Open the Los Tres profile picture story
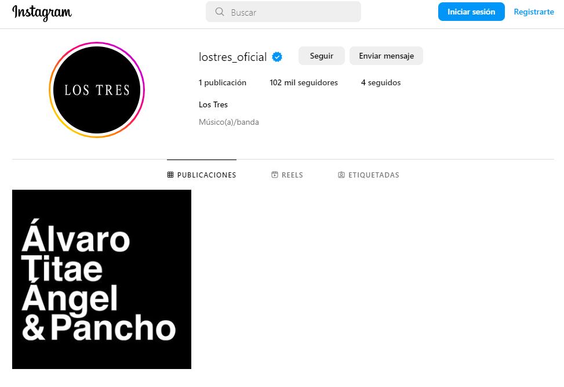The width and height of the screenshot is (564, 387). click(x=97, y=89)
